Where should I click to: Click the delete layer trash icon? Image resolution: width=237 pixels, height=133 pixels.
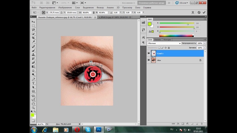pyautogui.click(x=201, y=124)
